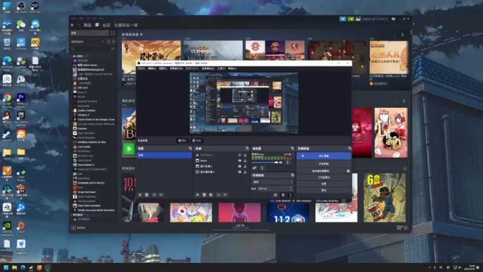Open OBS Settings button

click(x=324, y=184)
